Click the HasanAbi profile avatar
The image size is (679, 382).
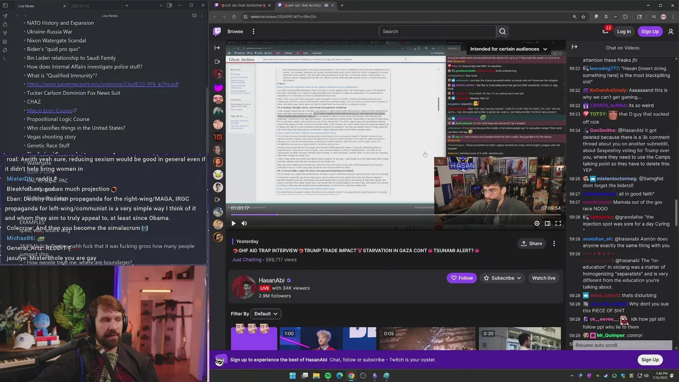[x=243, y=287]
